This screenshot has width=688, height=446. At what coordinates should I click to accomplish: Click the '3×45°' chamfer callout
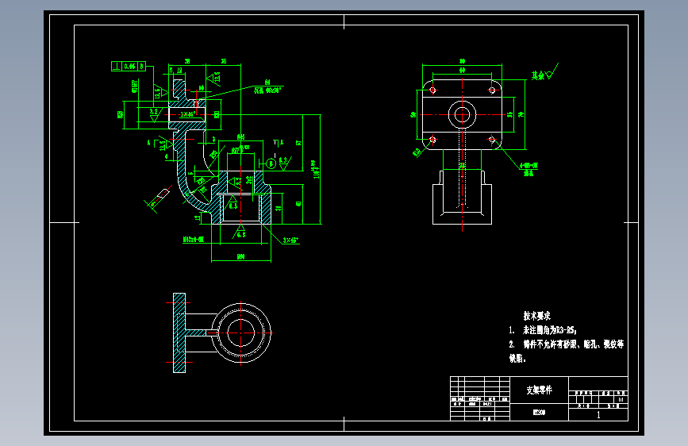[290, 240]
